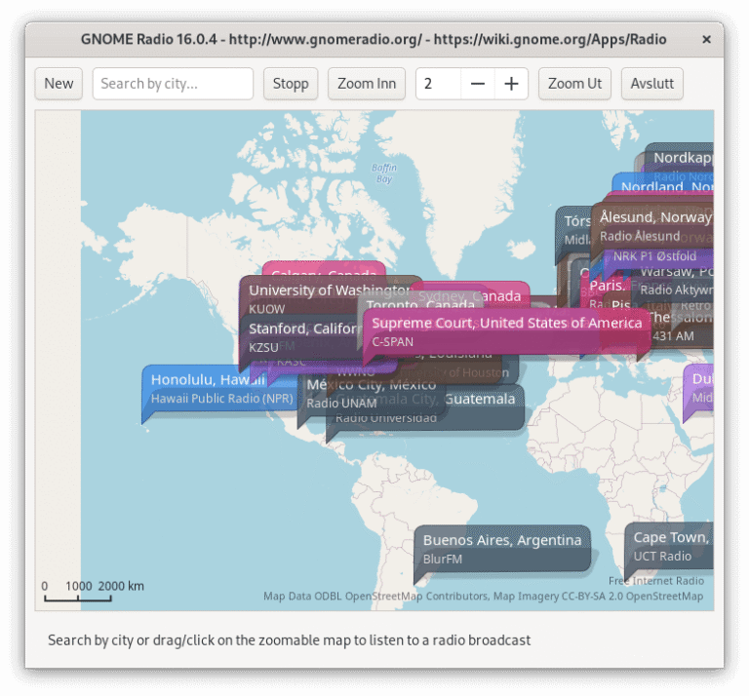Focus the Search by city field
Image resolution: width=749 pixels, height=696 pixels.
point(173,84)
